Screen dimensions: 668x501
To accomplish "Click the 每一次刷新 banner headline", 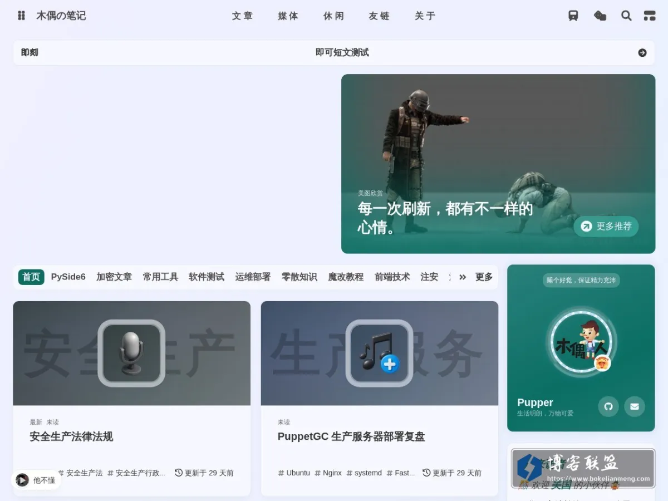I will point(445,218).
